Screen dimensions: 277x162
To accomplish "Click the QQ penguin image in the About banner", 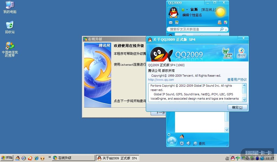I will (x=161, y=54).
